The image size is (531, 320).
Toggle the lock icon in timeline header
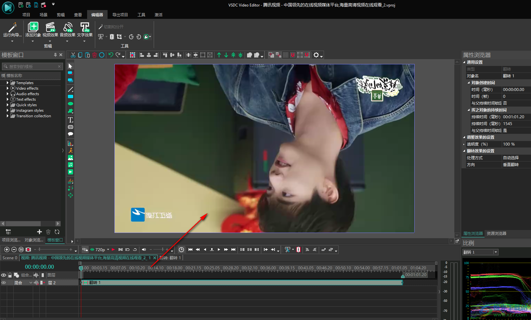tap(10, 275)
